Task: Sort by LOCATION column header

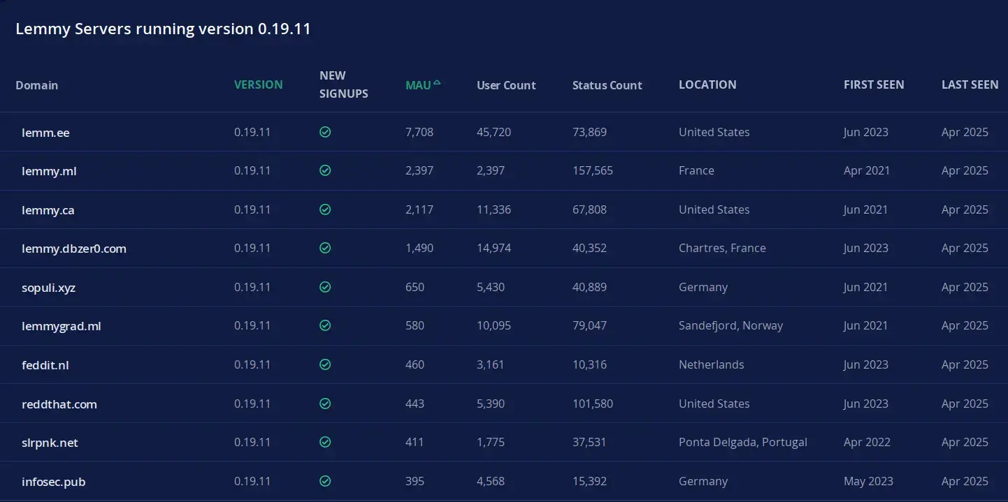Action: pyautogui.click(x=707, y=84)
